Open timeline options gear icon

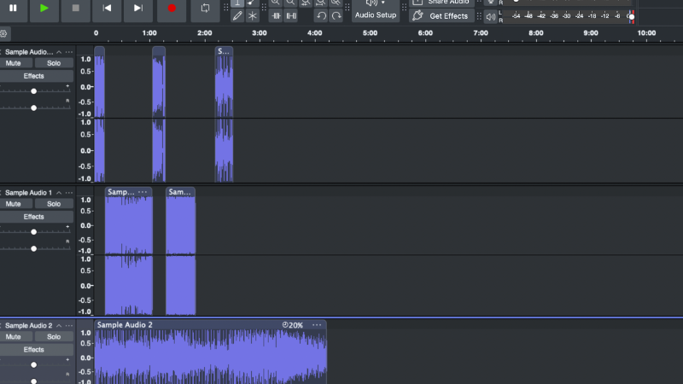(x=3, y=33)
